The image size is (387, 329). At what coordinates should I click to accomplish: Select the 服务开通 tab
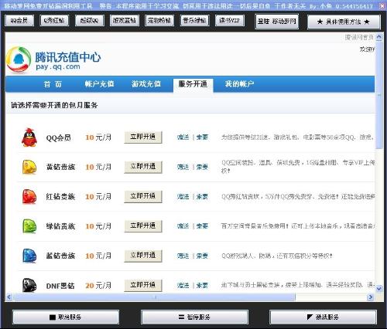pos(193,84)
